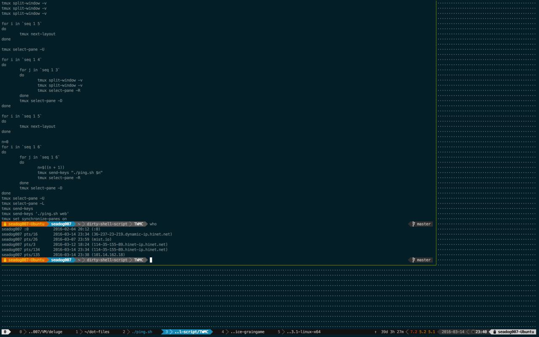Click the blue seadog007 user segment on cursor prompt

tap(61, 260)
